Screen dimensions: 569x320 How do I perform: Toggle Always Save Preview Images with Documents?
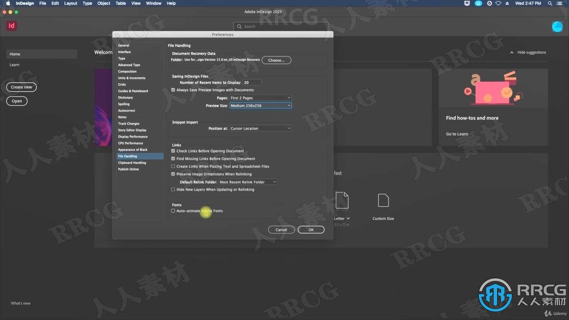pos(173,90)
